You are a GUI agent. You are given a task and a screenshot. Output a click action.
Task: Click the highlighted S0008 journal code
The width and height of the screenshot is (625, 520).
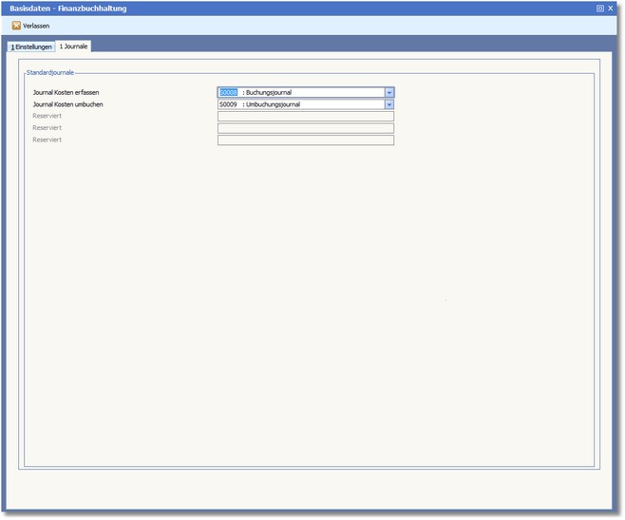coord(228,92)
